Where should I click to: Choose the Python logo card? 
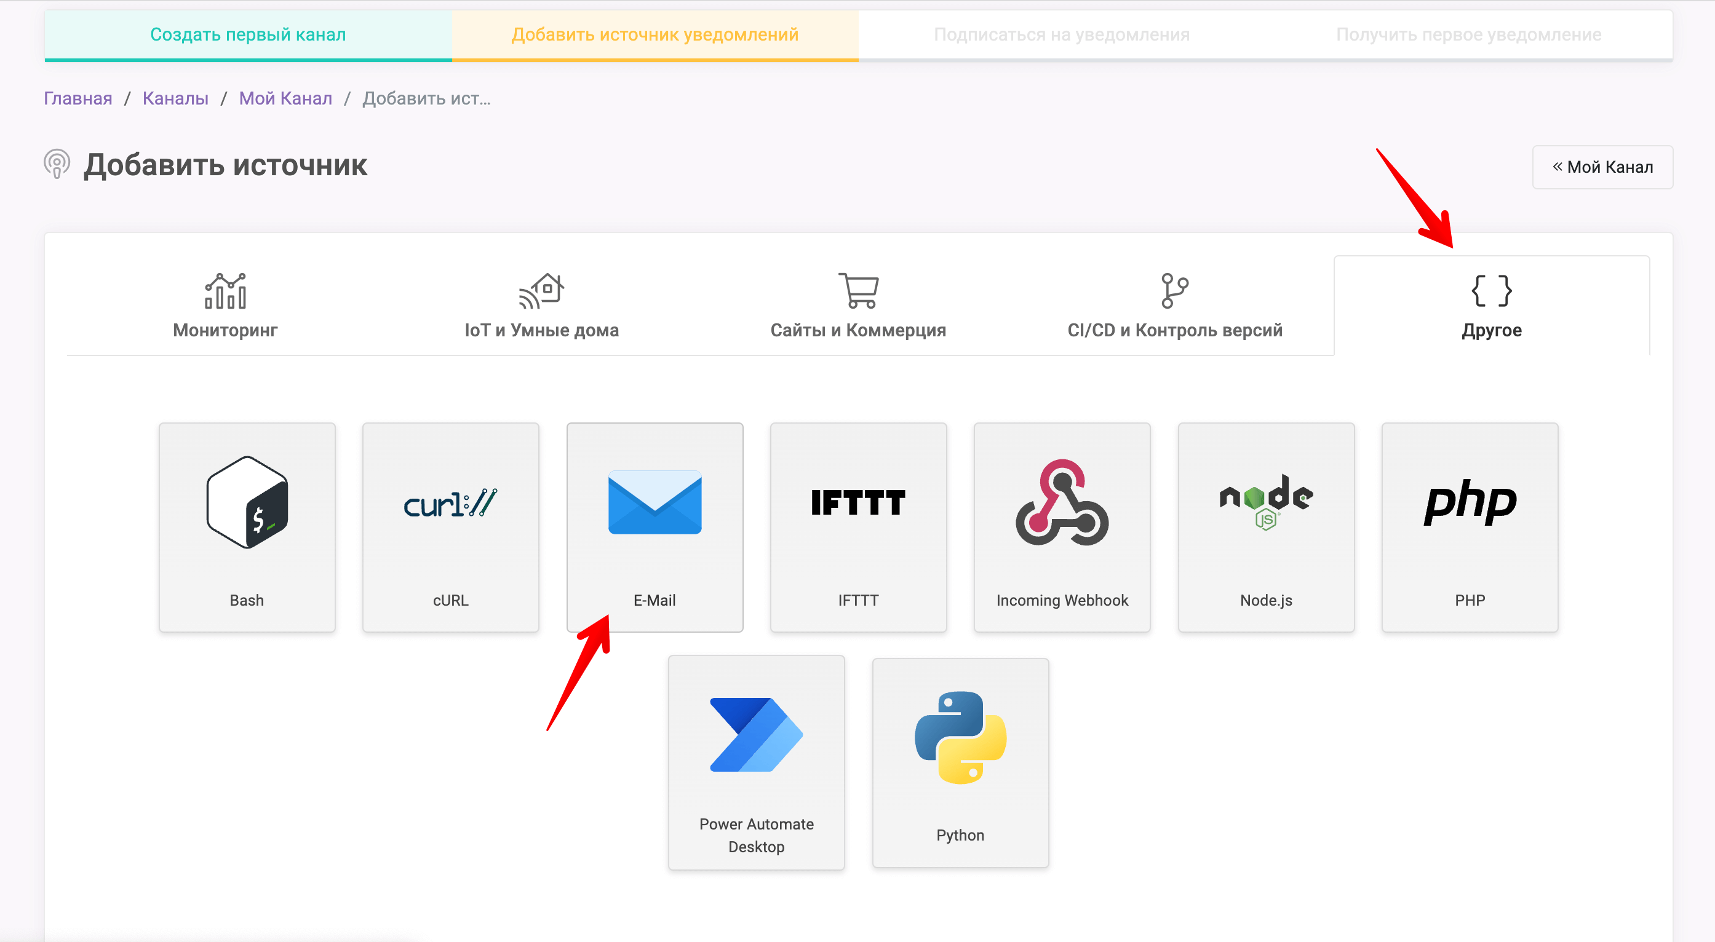(960, 737)
